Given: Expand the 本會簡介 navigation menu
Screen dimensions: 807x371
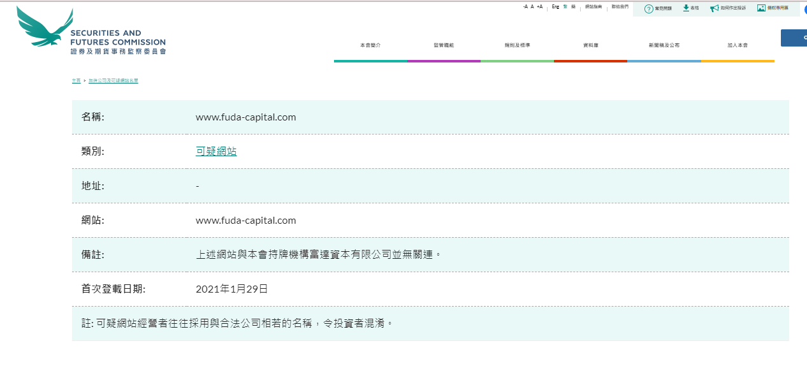Looking at the screenshot, I should click(x=370, y=45).
